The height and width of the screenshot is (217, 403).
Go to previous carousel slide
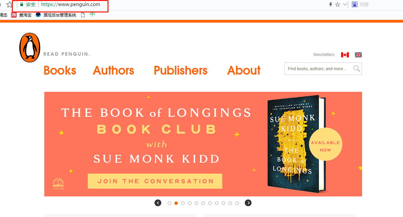(x=158, y=203)
